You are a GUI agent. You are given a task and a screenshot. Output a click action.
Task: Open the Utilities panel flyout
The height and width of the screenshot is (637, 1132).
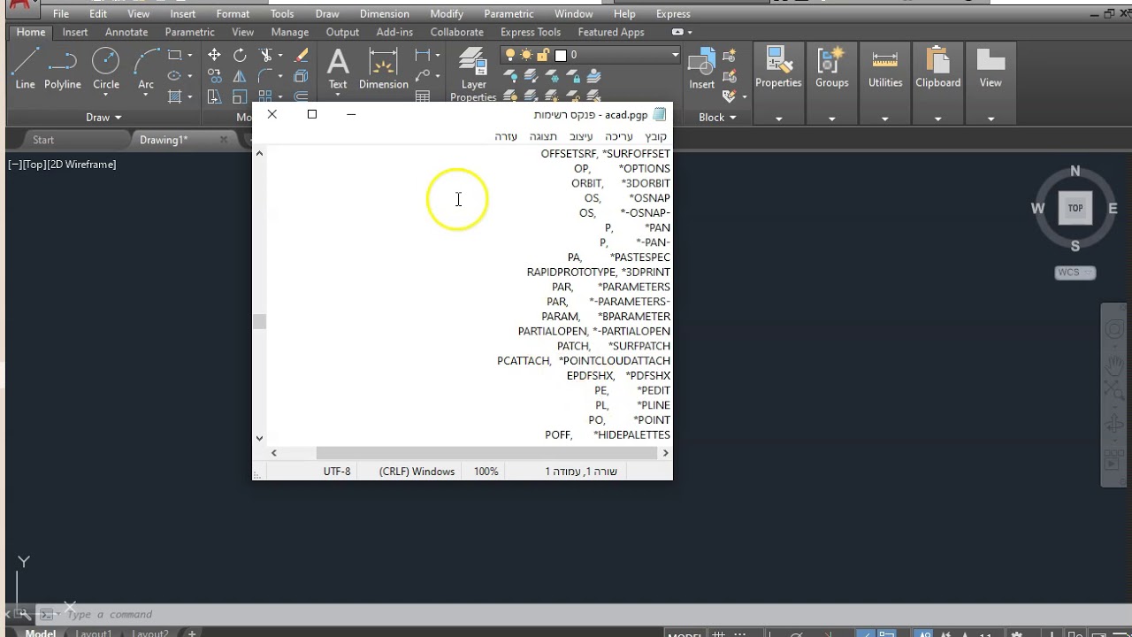click(884, 119)
